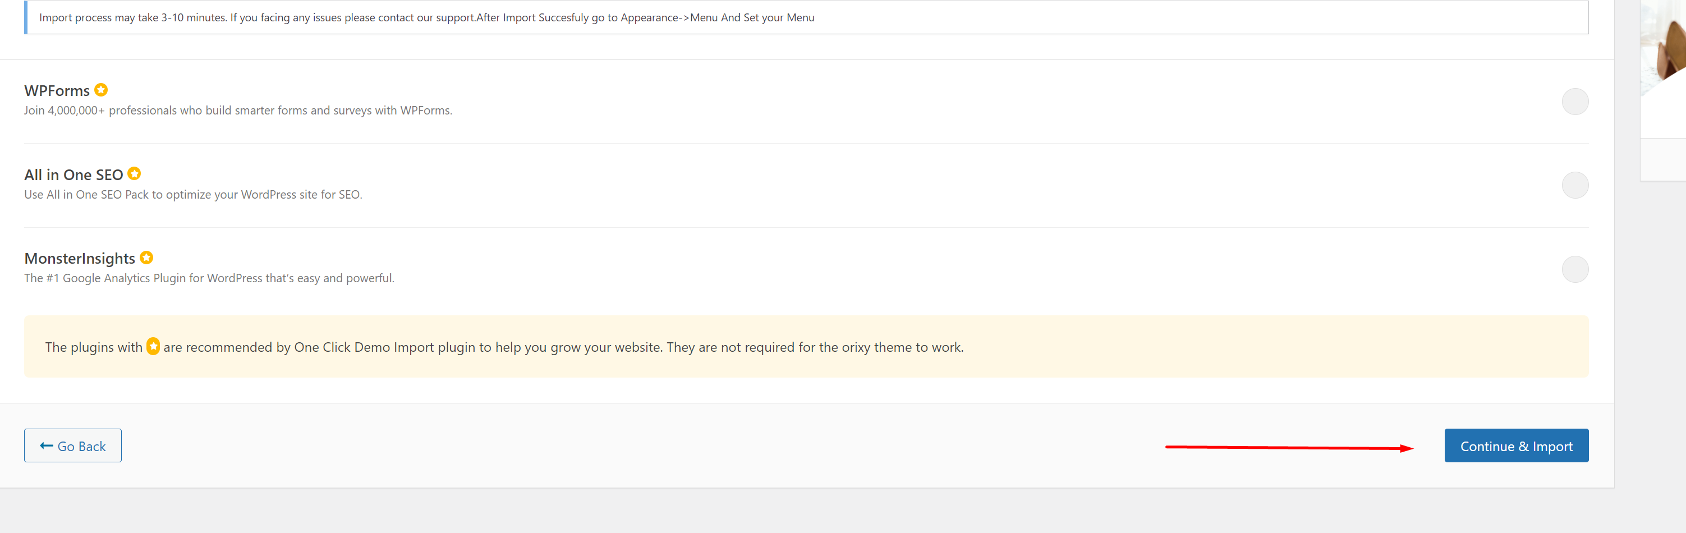1686x533 pixels.
Task: Click the WPForms plugin title
Action: click(x=57, y=91)
